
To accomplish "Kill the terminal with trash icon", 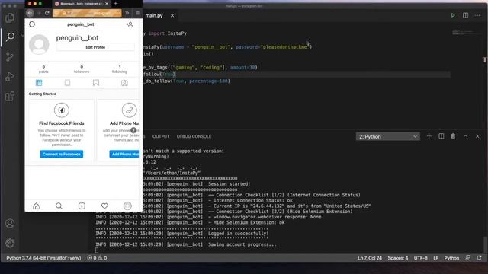I will point(453,136).
